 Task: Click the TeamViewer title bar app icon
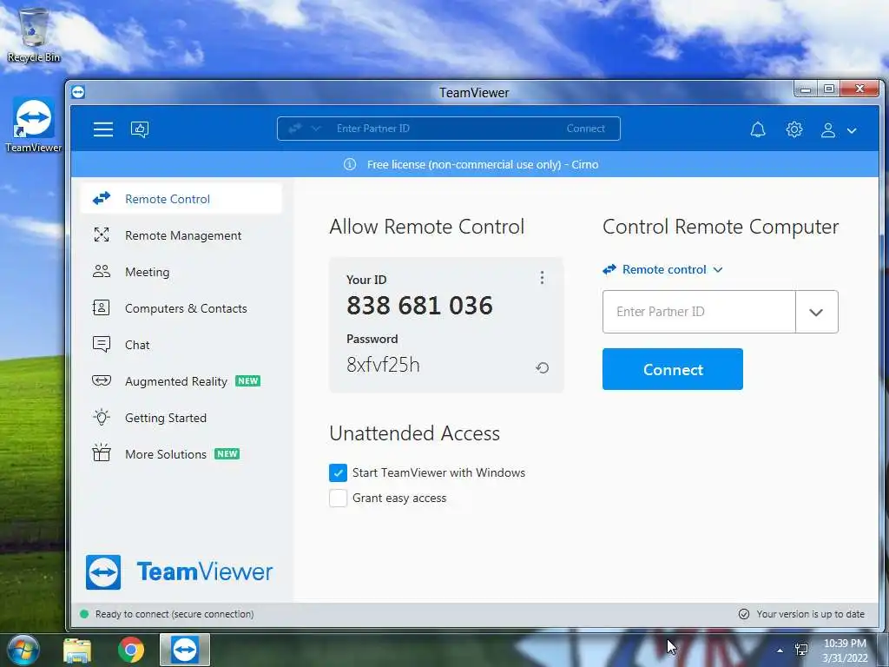coord(78,92)
